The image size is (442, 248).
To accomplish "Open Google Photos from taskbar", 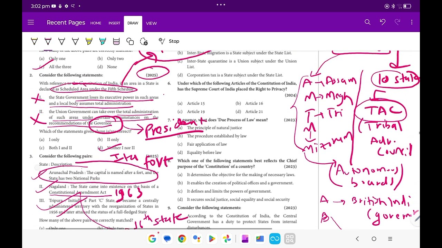I will (227, 239).
